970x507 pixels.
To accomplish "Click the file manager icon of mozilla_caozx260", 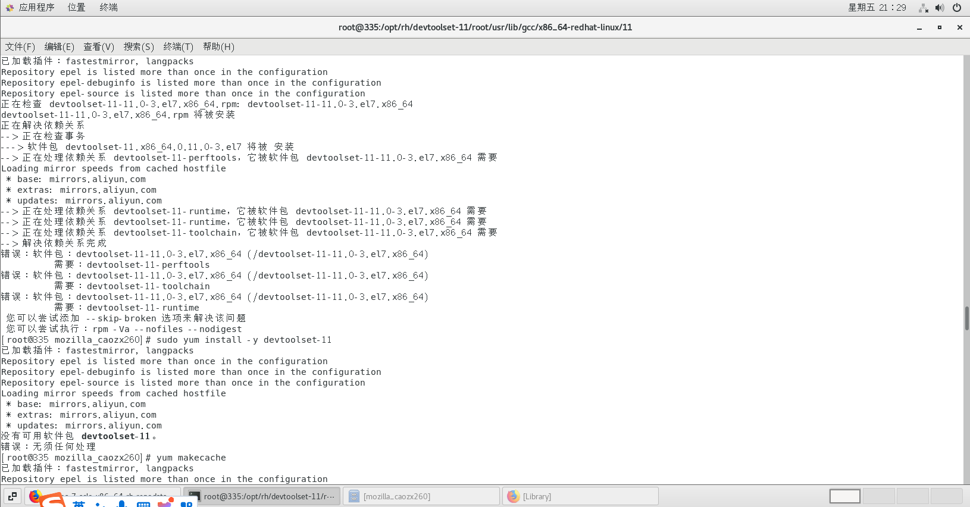I will coord(354,496).
